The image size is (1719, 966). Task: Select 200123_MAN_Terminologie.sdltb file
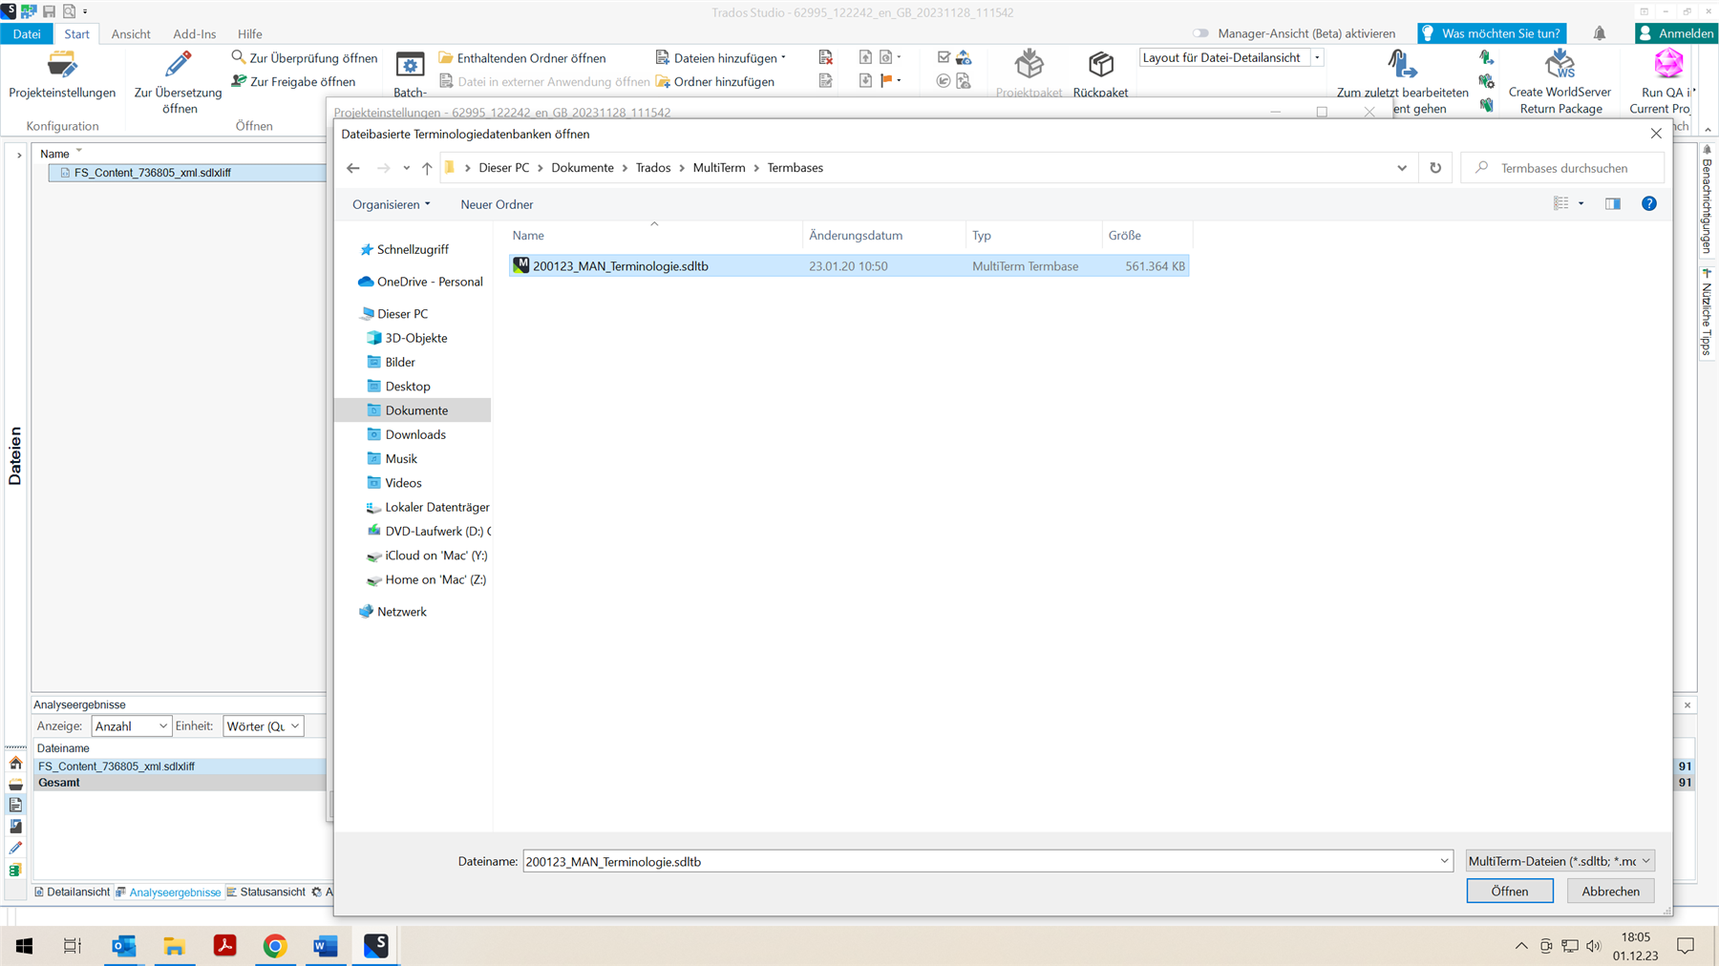pyautogui.click(x=849, y=266)
